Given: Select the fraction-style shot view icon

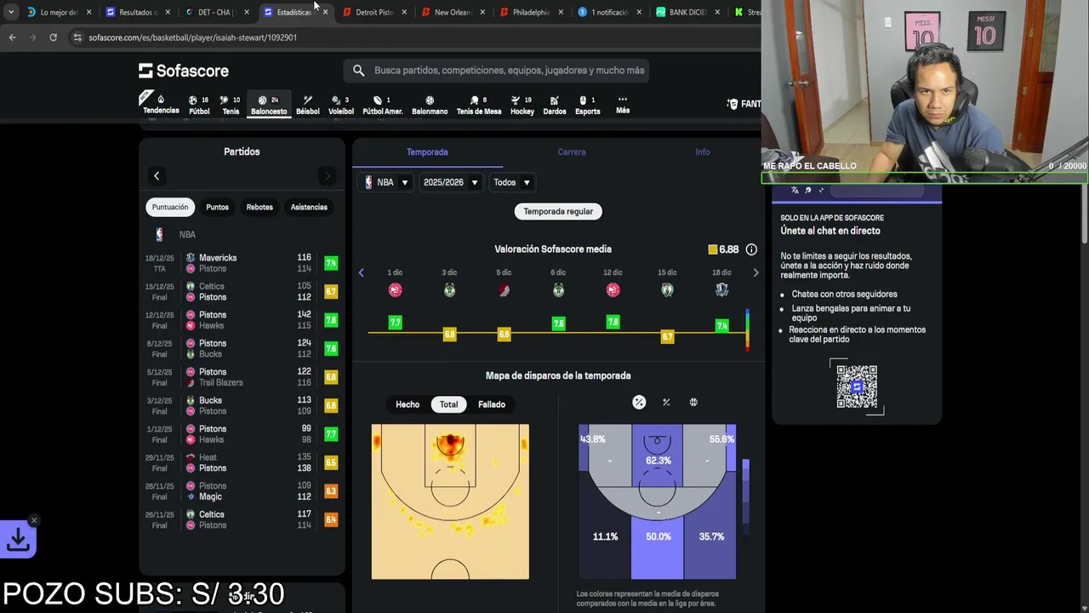Looking at the screenshot, I should tap(666, 402).
